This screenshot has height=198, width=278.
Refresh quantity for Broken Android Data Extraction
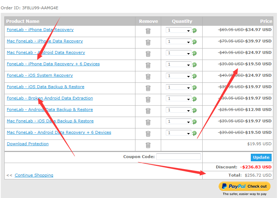pyautogui.click(x=194, y=99)
